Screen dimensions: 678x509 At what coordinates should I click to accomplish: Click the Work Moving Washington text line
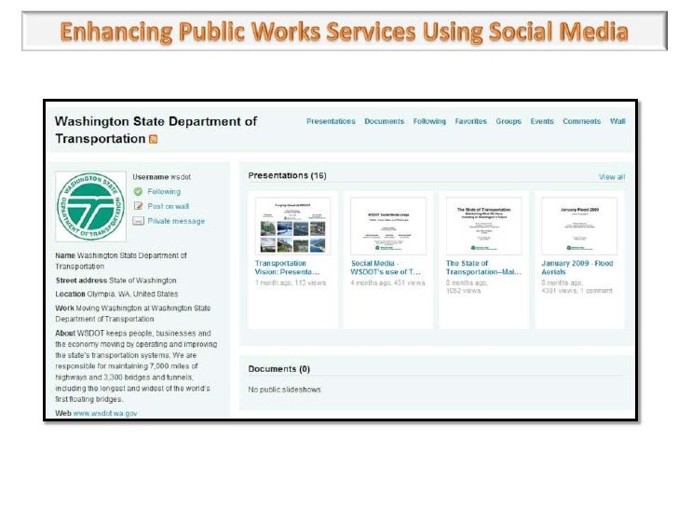pyautogui.click(x=133, y=313)
